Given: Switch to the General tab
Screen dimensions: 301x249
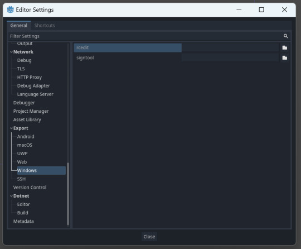Looking at the screenshot, I should click(x=19, y=25).
